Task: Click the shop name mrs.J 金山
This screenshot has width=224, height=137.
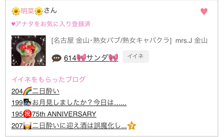Action: pos(191,41)
